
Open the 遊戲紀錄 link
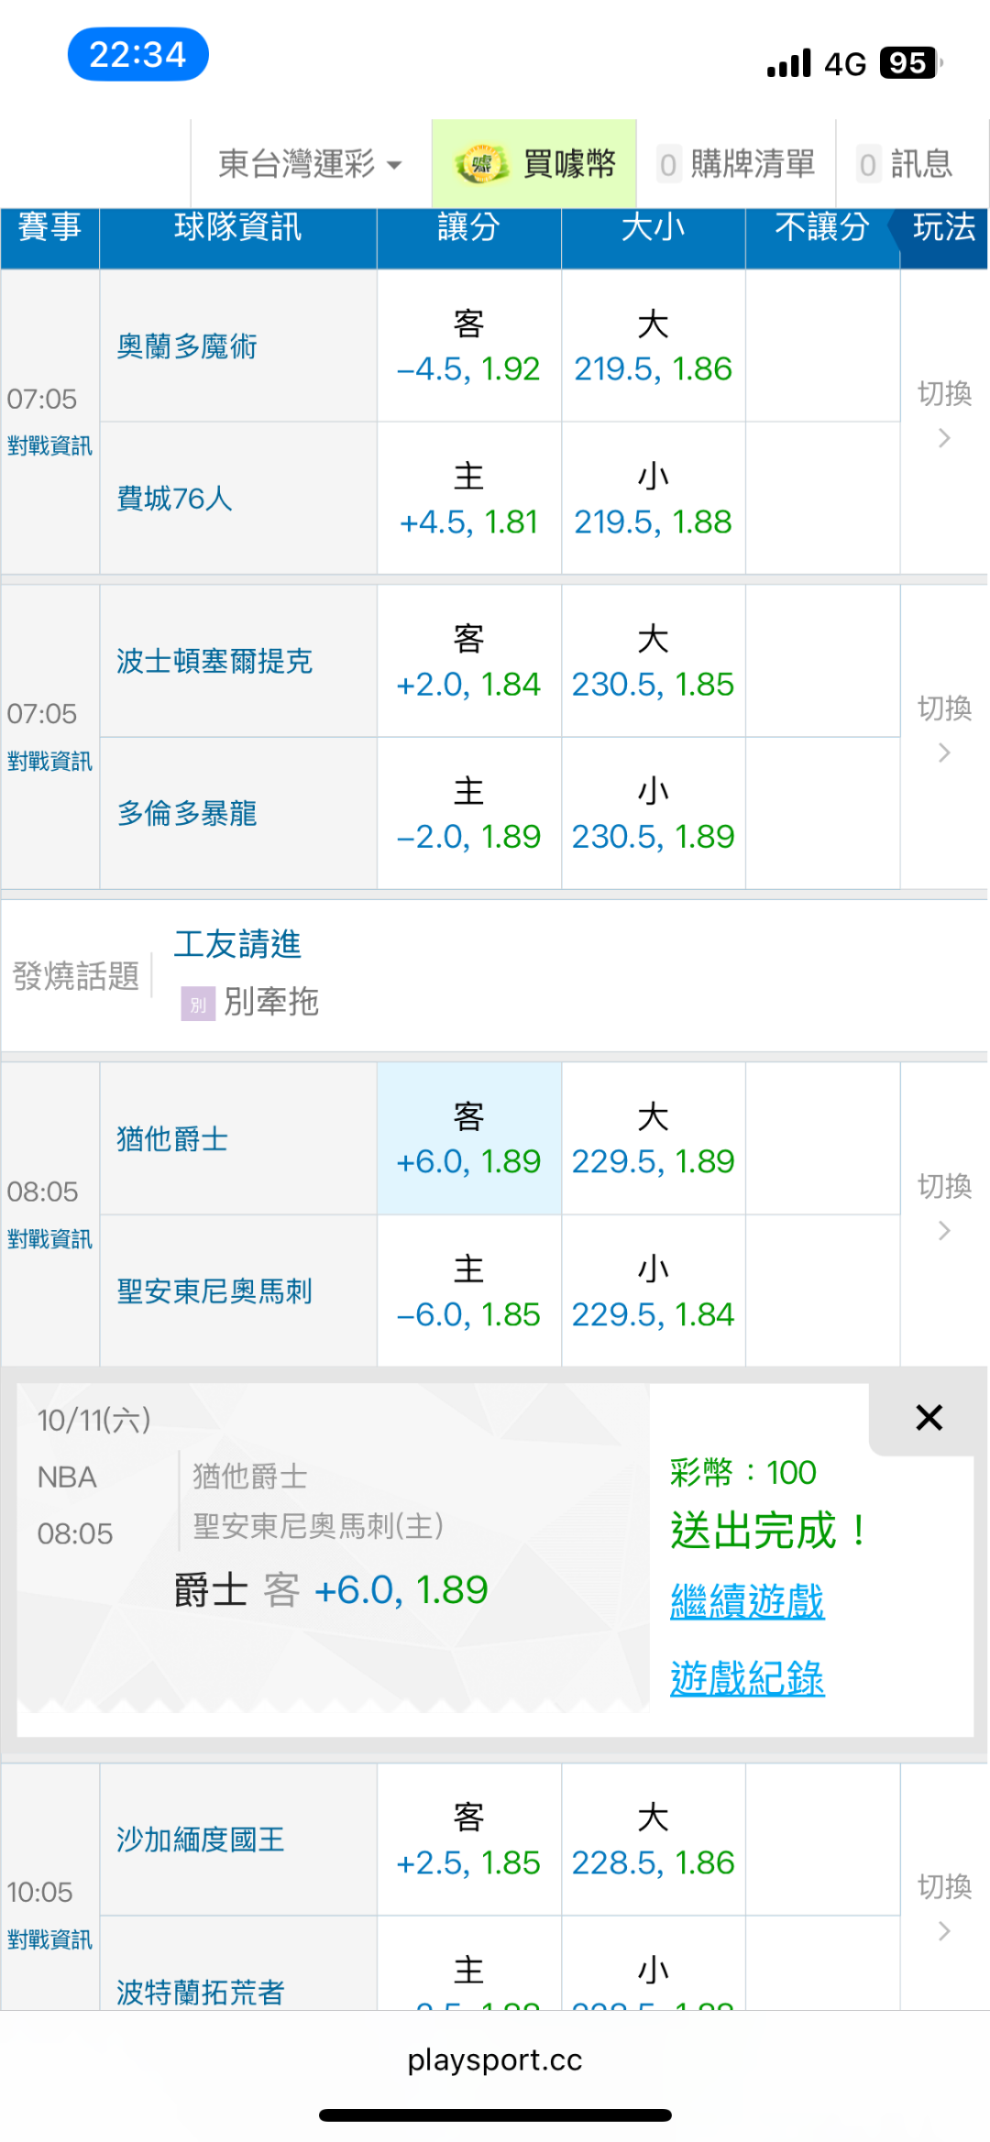747,1678
